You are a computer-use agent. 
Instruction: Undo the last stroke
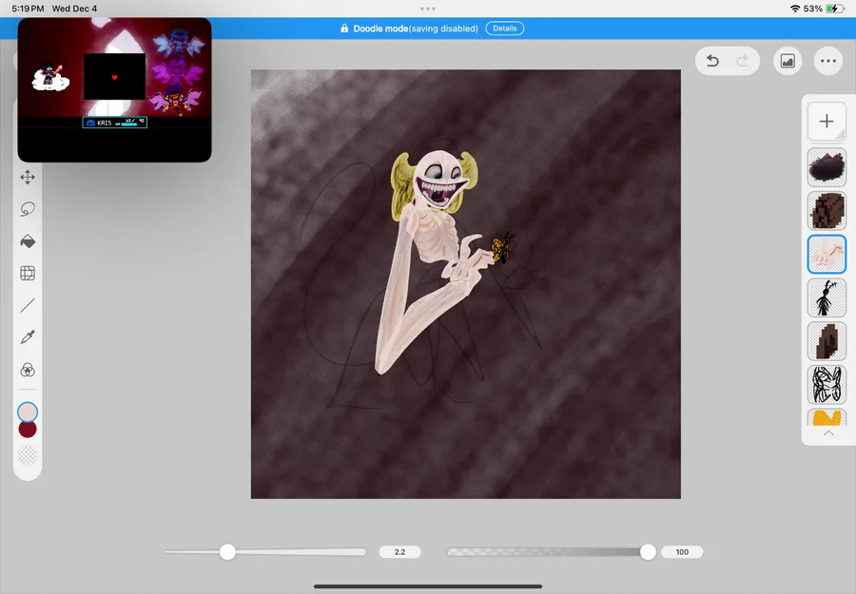coord(712,61)
